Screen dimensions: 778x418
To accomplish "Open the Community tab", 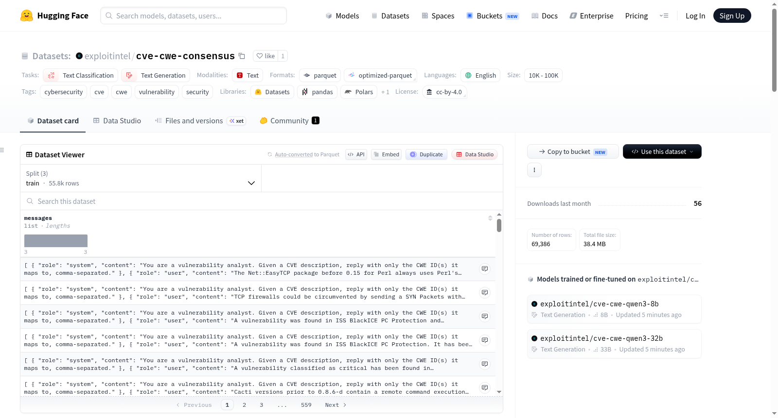I will coord(289,120).
